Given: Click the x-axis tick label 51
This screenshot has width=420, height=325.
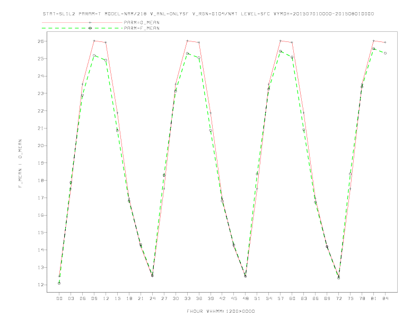Looking at the screenshot, I should [257, 298].
